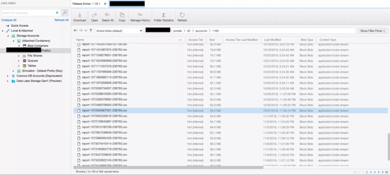Expand the Queues node

click(19, 61)
